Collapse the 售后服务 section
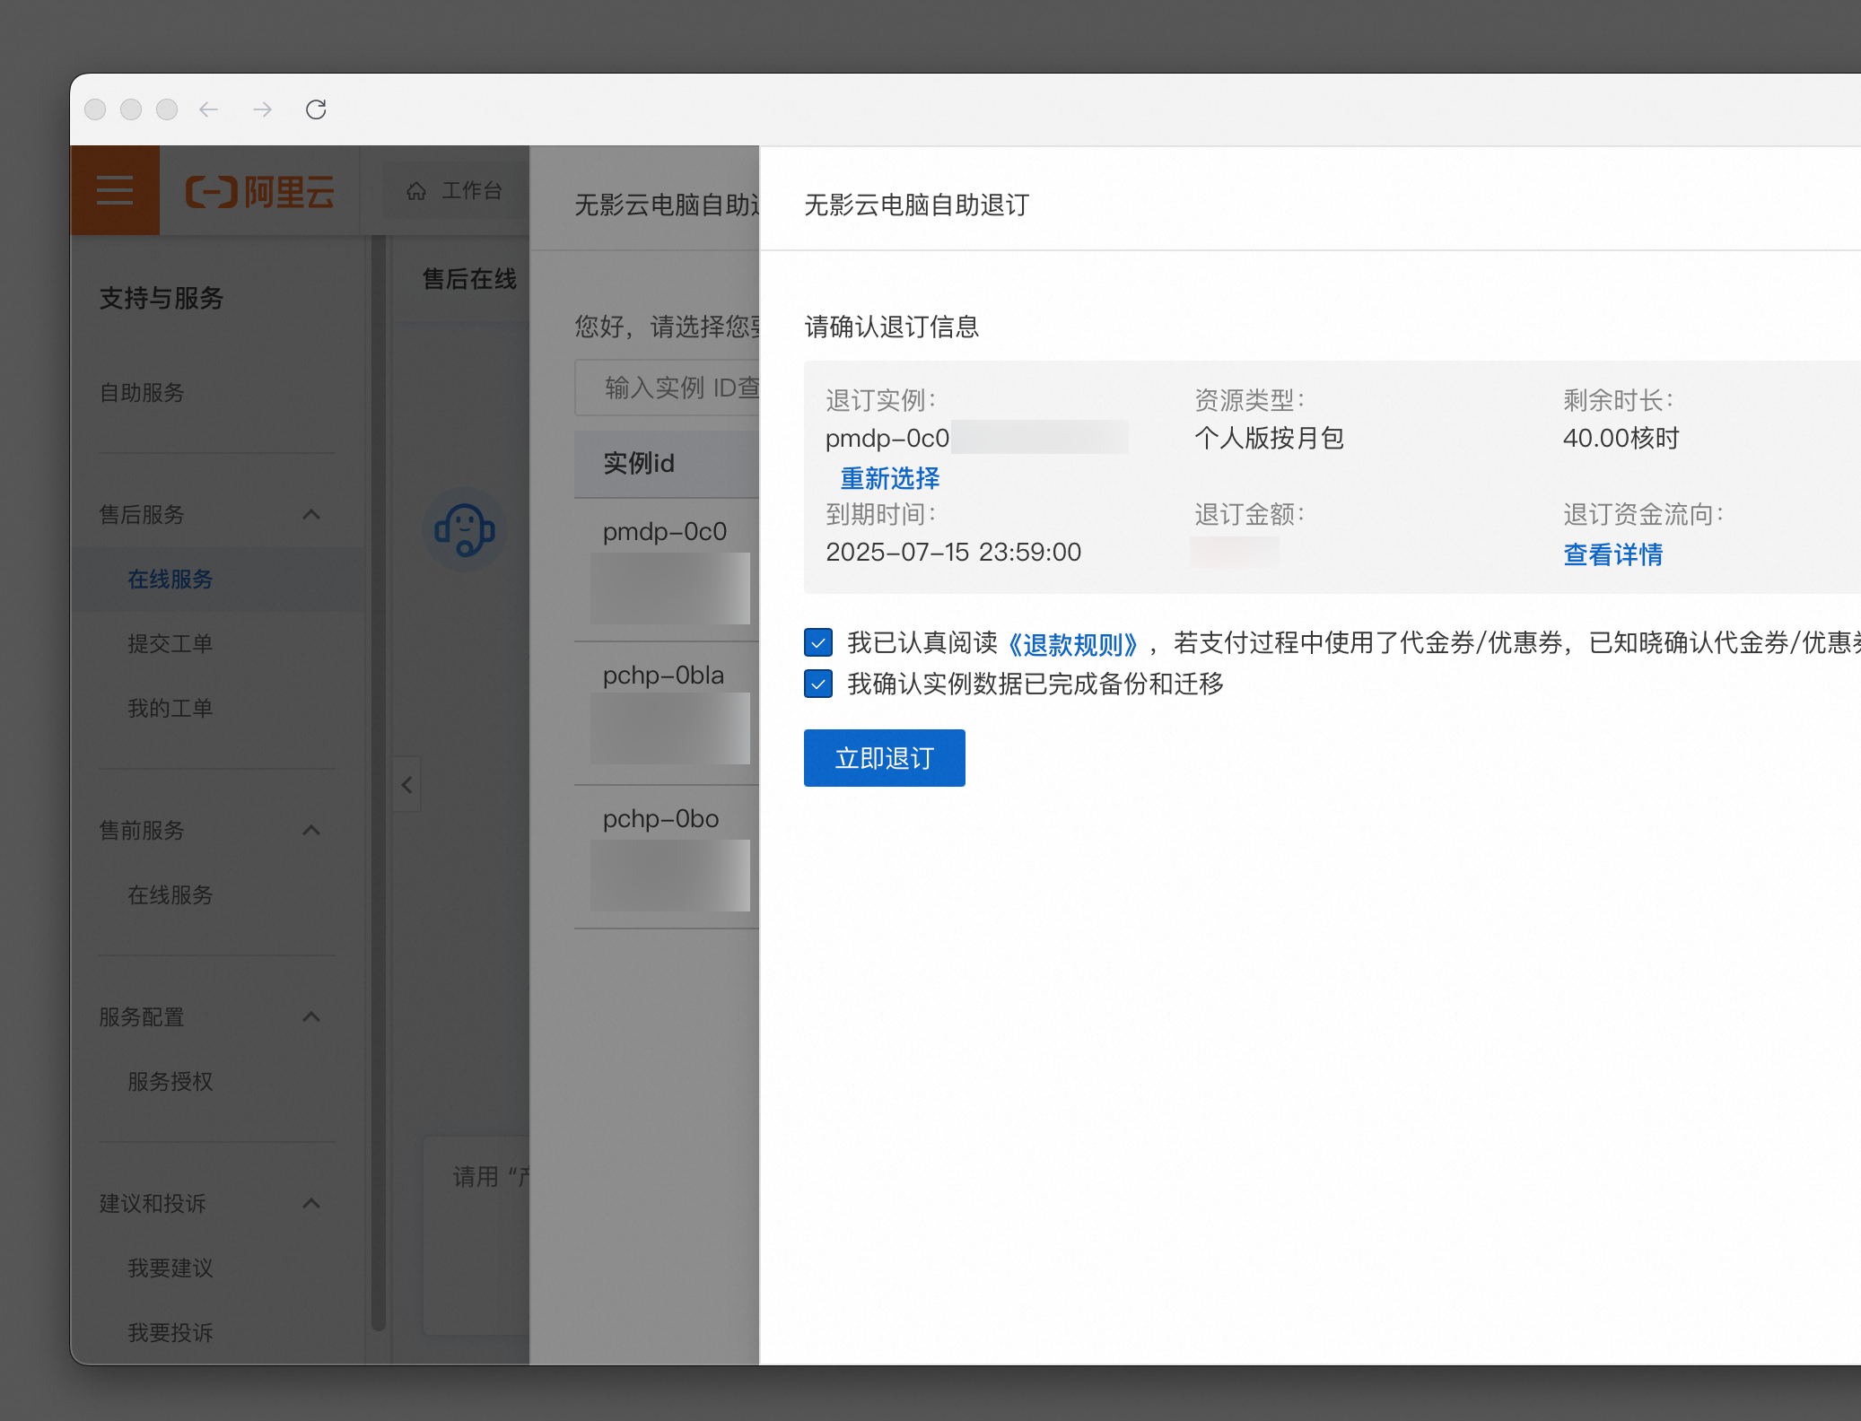Viewport: 1861px width, 1421px height. pyautogui.click(x=311, y=514)
